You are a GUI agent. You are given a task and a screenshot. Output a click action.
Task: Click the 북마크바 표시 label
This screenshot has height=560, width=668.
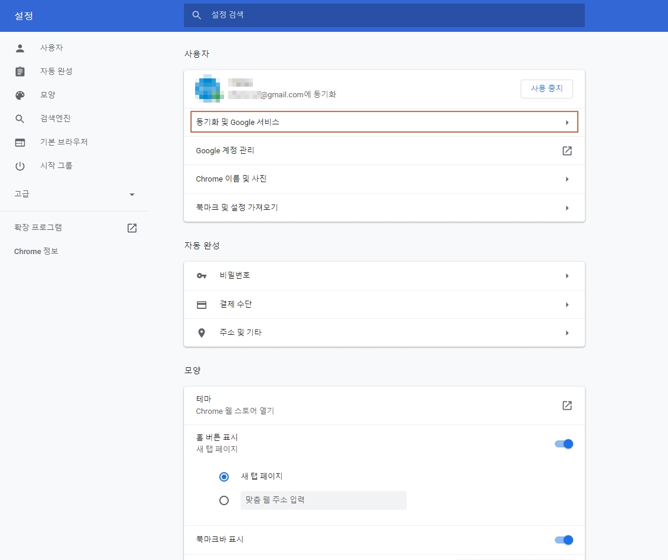[x=219, y=539]
